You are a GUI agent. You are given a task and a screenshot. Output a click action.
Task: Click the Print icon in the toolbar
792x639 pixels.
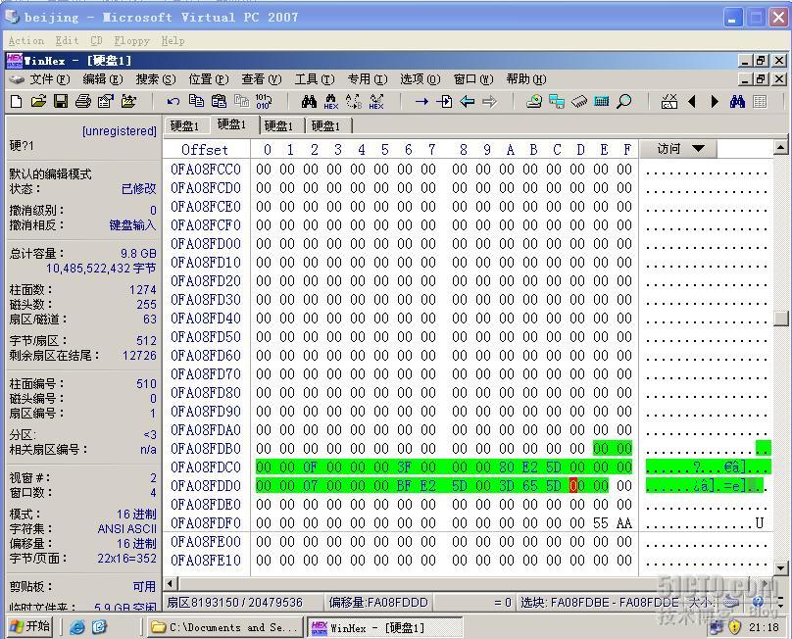point(83,102)
